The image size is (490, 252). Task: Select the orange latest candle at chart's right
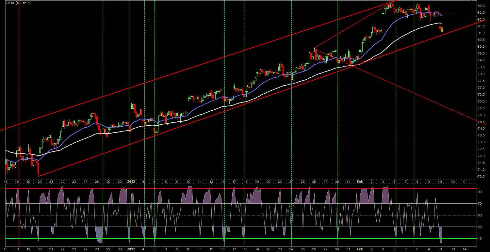coord(442,30)
